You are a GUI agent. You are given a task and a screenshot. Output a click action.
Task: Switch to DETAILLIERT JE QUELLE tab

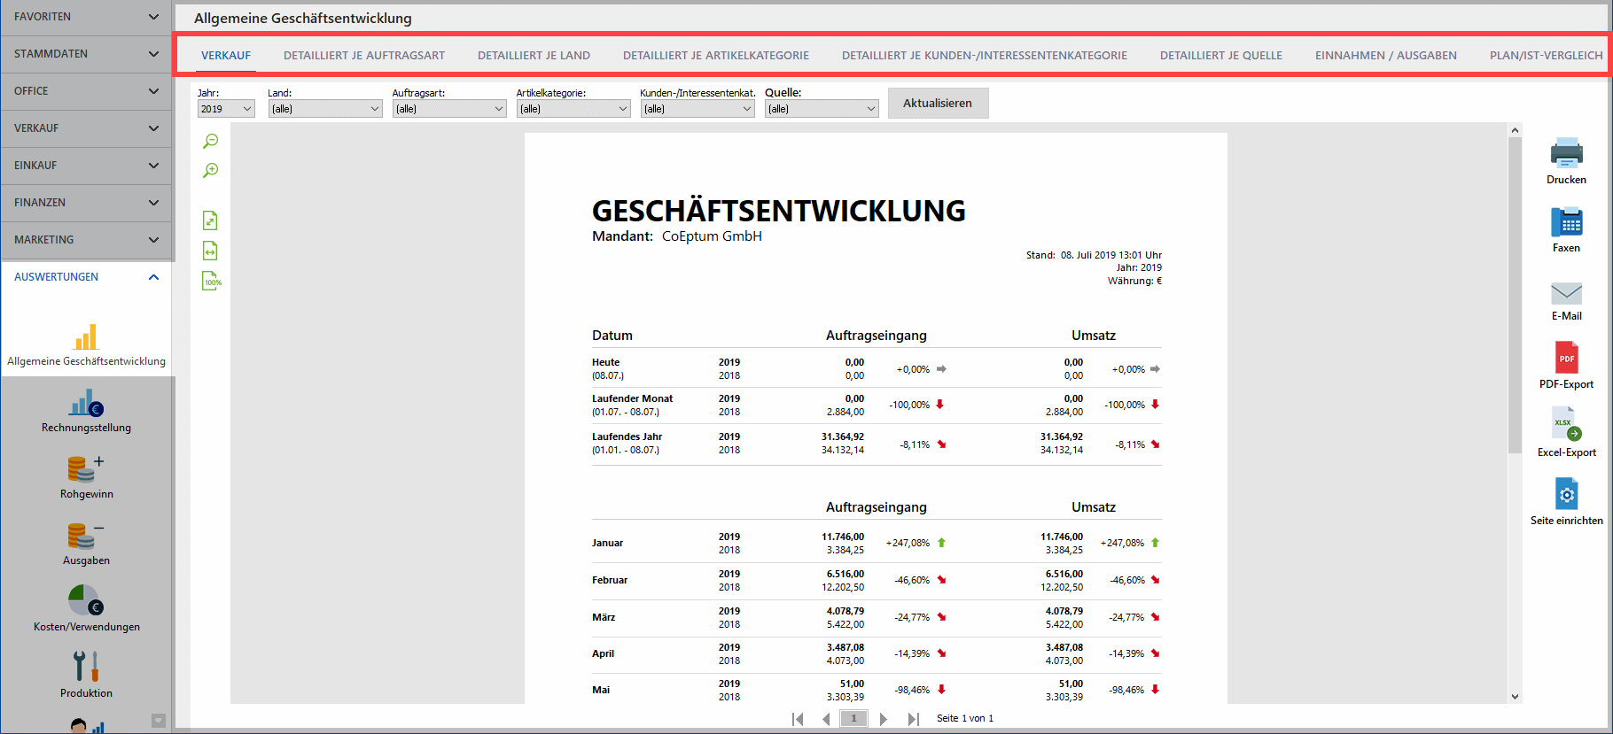[x=1221, y=55]
